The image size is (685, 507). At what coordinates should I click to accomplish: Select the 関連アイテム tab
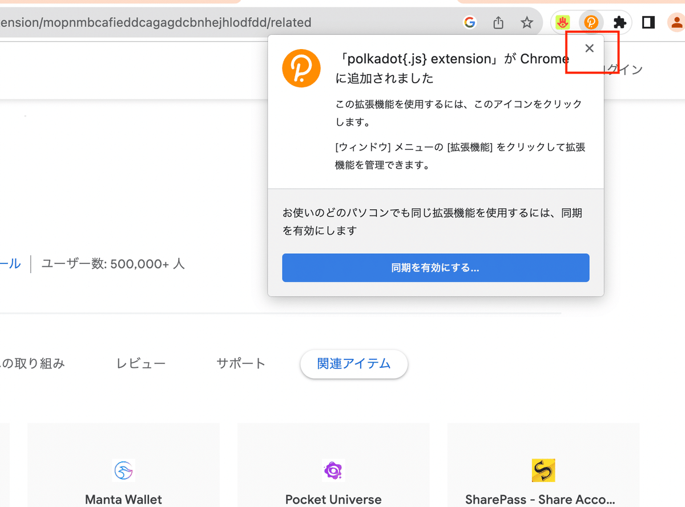pyautogui.click(x=354, y=363)
